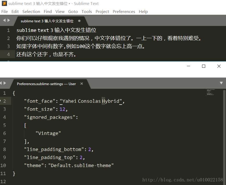Minimize the lower Sublime Text window

click(x=189, y=66)
